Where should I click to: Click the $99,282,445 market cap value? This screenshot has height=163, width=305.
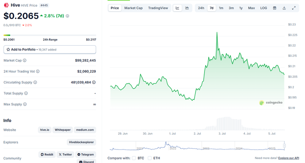tap(85, 60)
